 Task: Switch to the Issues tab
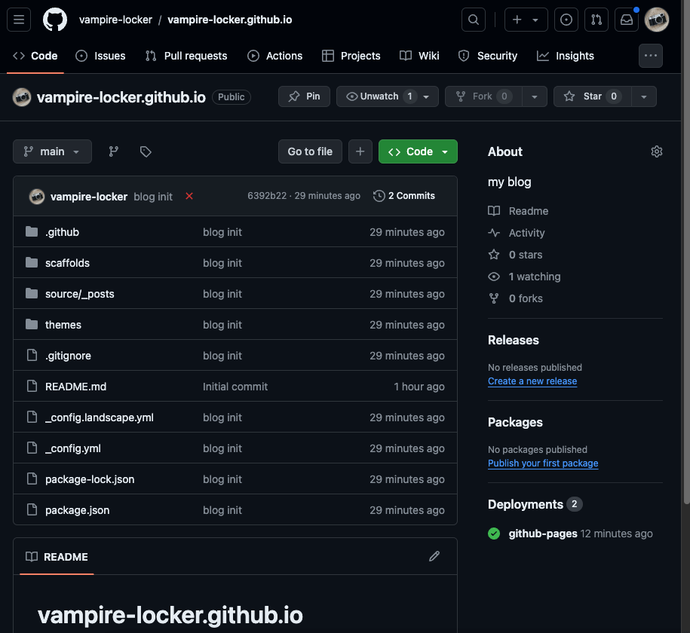pyautogui.click(x=101, y=56)
